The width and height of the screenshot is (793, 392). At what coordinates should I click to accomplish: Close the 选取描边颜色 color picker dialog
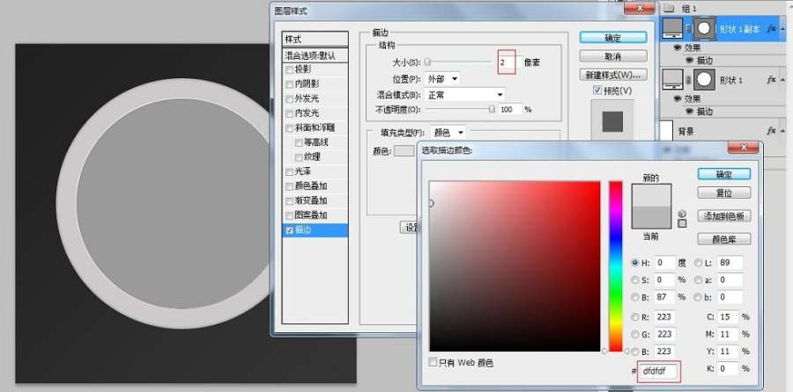(x=752, y=149)
